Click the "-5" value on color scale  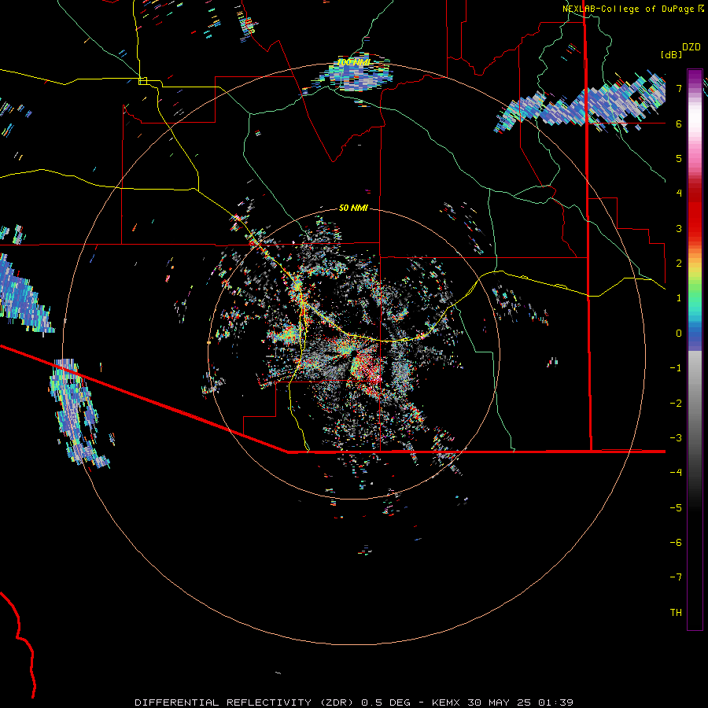click(x=676, y=508)
